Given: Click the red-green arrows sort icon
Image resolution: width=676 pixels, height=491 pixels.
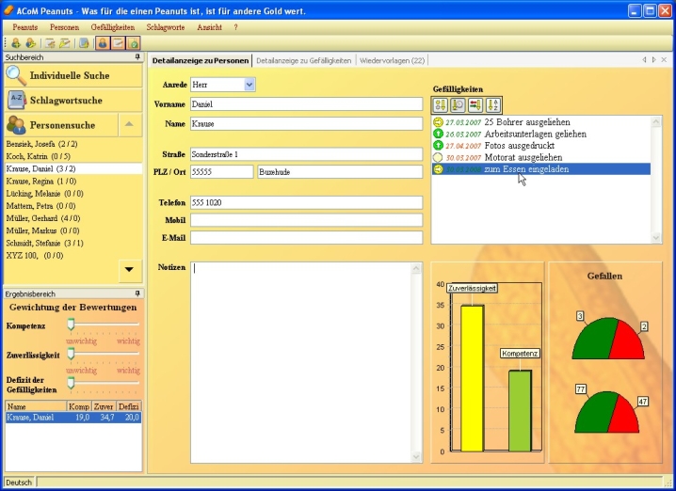Looking at the screenshot, I should click(475, 104).
